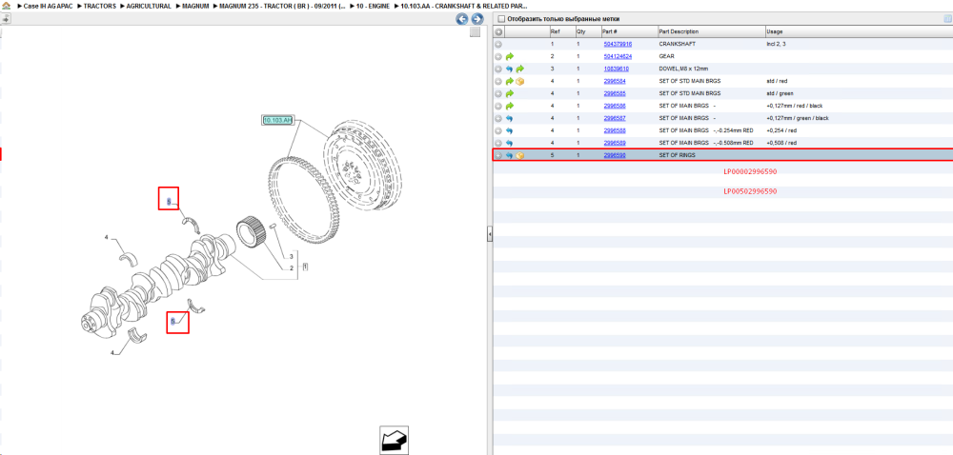Select '+0,127mm / green / black' usage text
The width and height of the screenshot is (953, 455).
pos(798,118)
